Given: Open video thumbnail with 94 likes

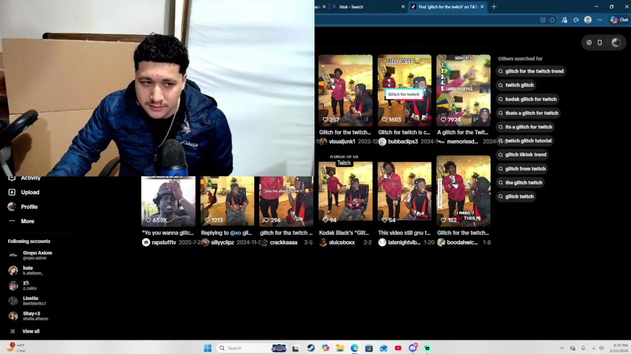Looking at the screenshot, I should pos(345,191).
